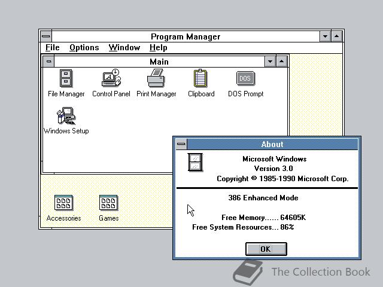The width and height of the screenshot is (383, 287).
Task: Open the Main window control menu box
Action: coord(48,62)
